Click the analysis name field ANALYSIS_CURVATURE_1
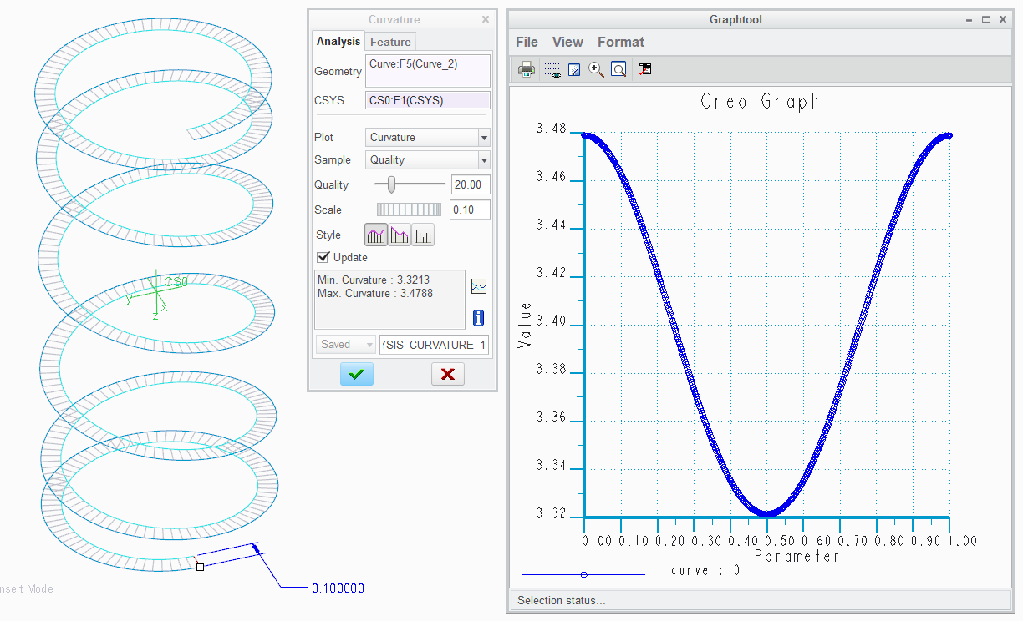 pyautogui.click(x=434, y=344)
